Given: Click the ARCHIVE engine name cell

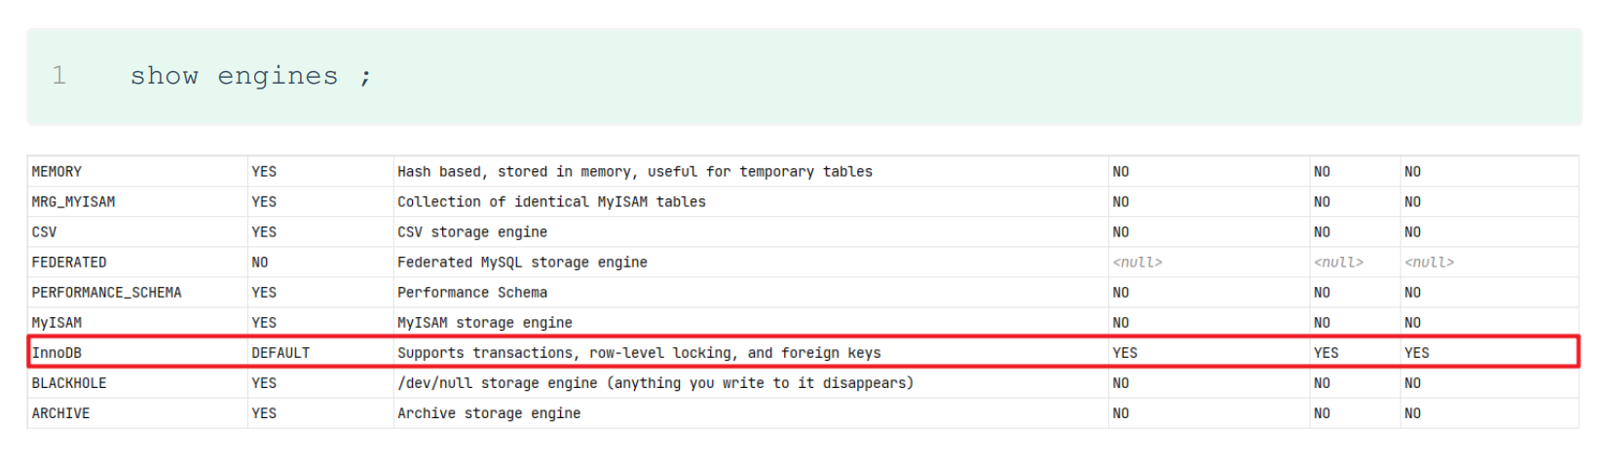Looking at the screenshot, I should pos(60,413).
